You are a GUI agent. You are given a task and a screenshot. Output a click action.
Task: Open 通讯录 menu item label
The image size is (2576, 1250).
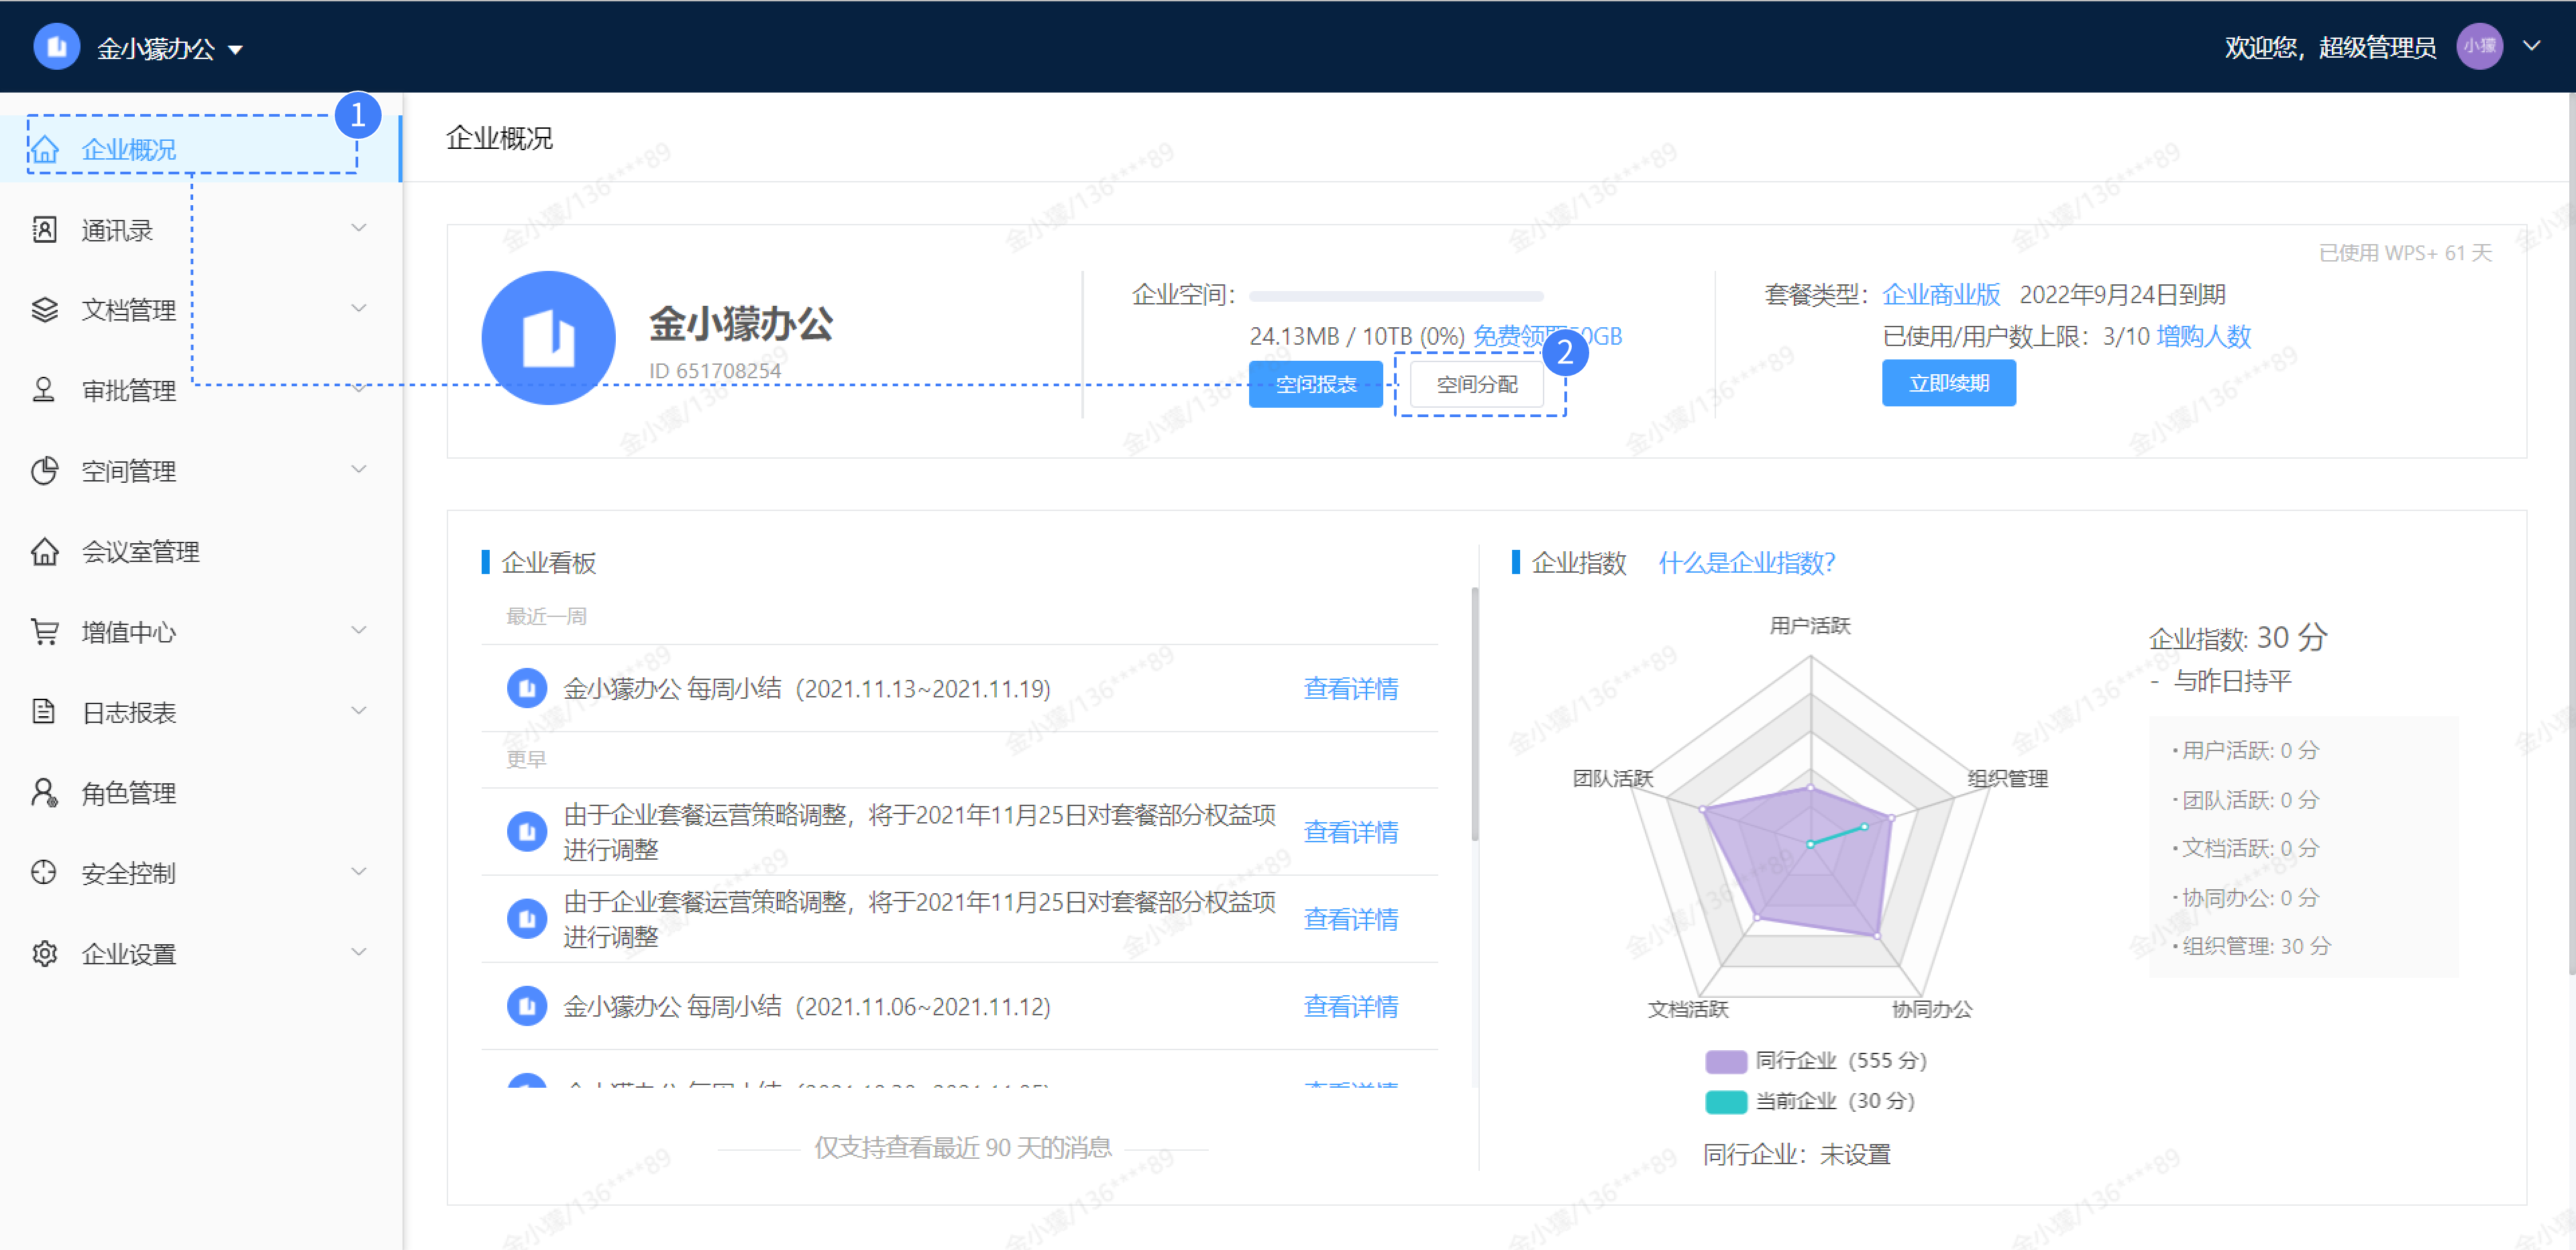click(x=117, y=231)
